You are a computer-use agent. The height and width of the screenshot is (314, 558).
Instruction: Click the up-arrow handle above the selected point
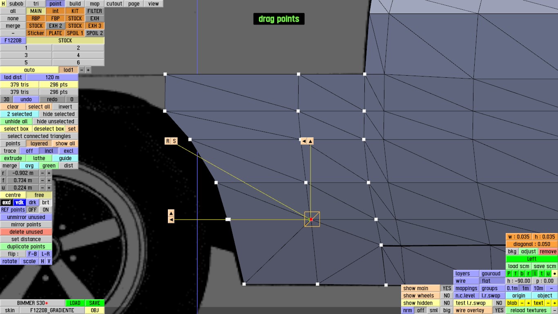310,141
